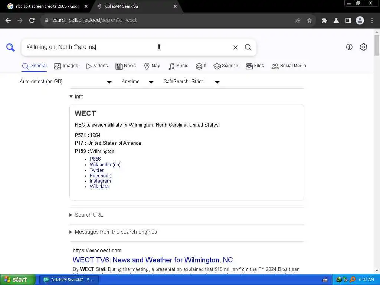Expand the Search URL section
Screen dimensions: 380x285
tap(86, 215)
